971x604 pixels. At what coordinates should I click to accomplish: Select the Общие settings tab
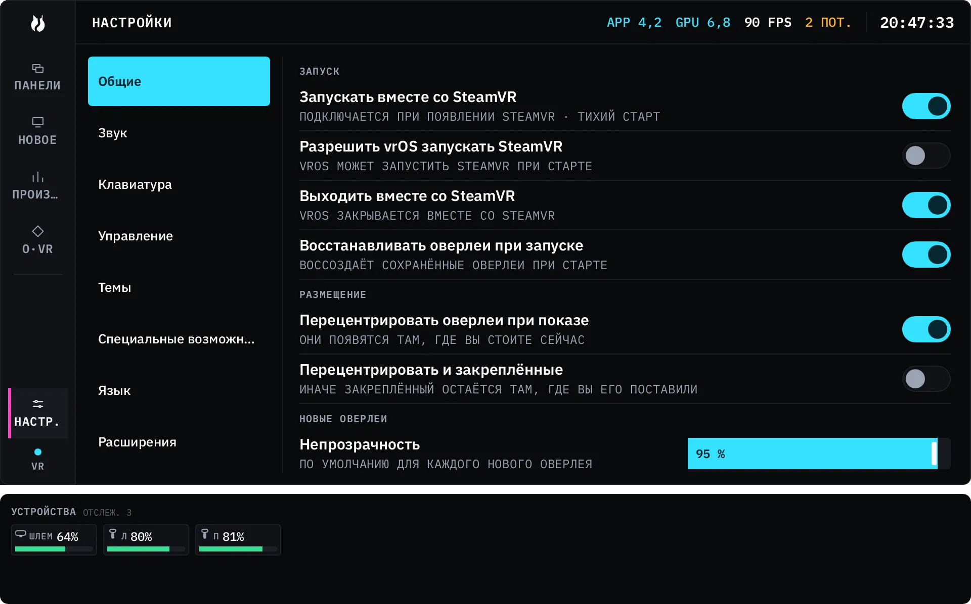[x=179, y=81]
